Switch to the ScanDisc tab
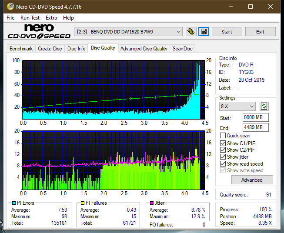The image size is (284, 233). (x=182, y=49)
